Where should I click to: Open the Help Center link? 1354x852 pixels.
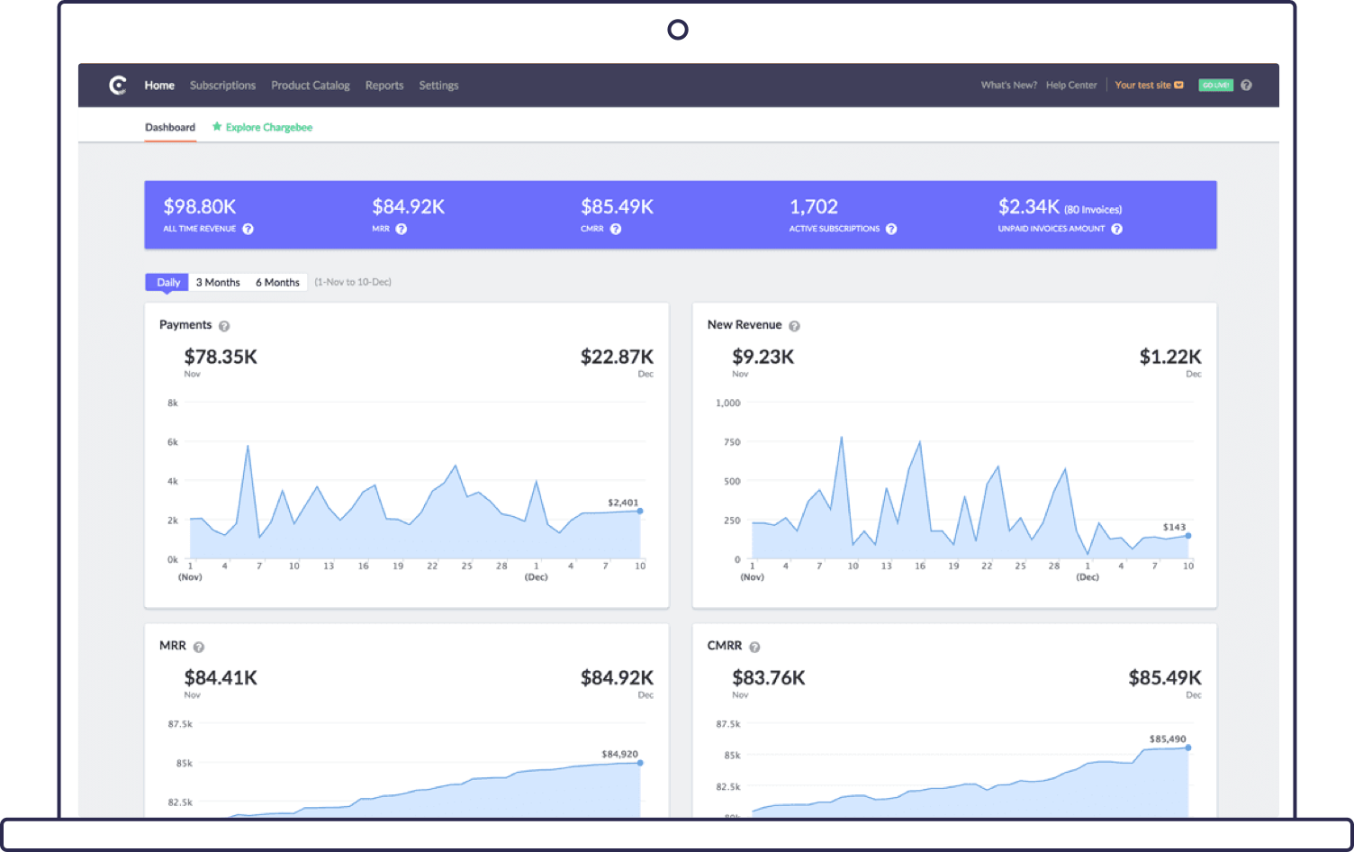click(x=1071, y=86)
